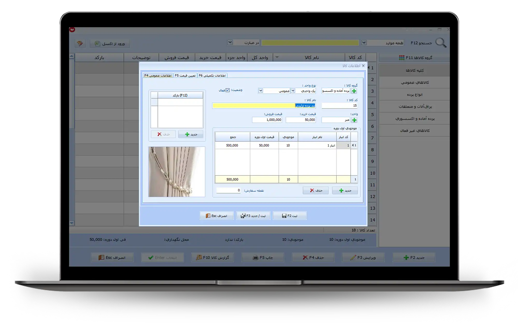Click the 'ثبت / جدید F3' button
The width and height of the screenshot is (518, 323).
point(253,216)
